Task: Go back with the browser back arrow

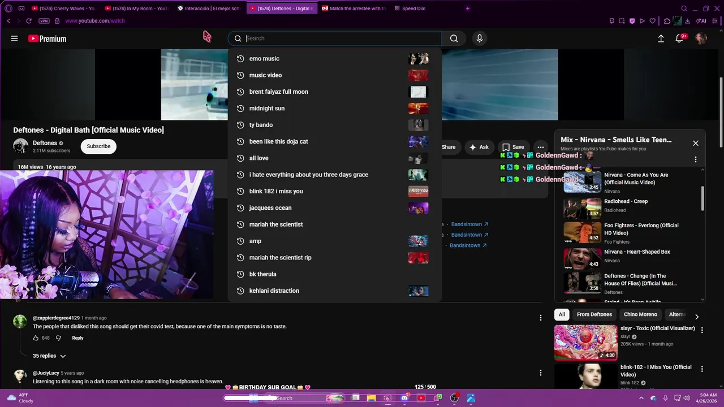Action: pos(8,21)
